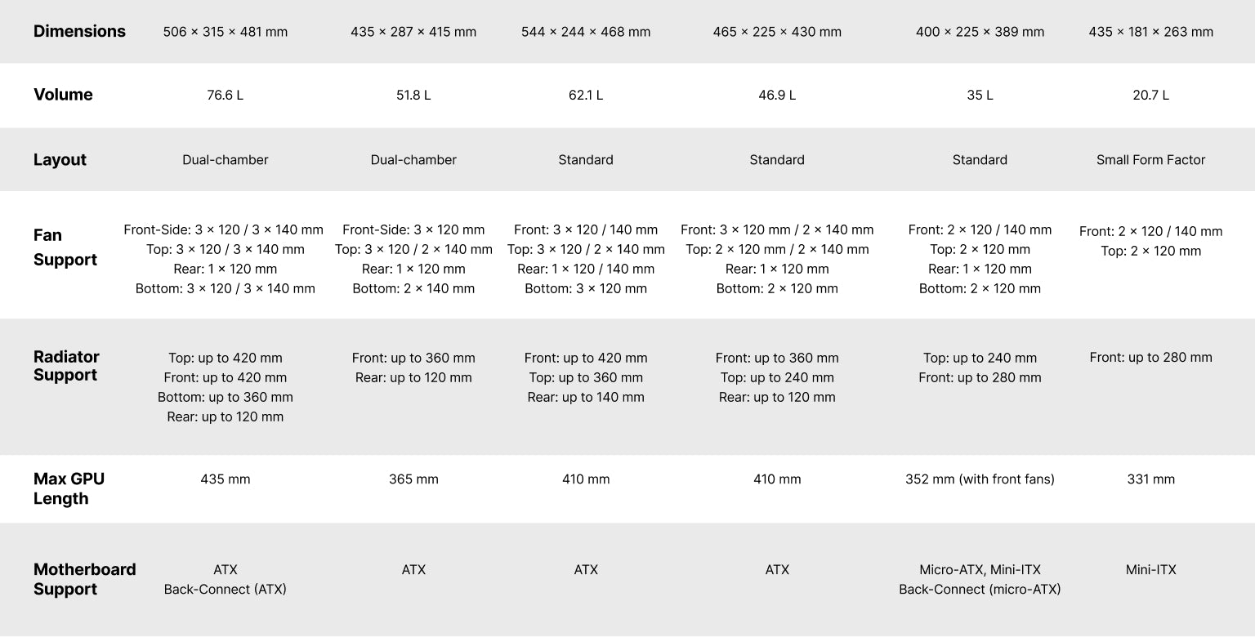Click the 76.6 L volume value
This screenshot has width=1255, height=637.
tap(226, 96)
